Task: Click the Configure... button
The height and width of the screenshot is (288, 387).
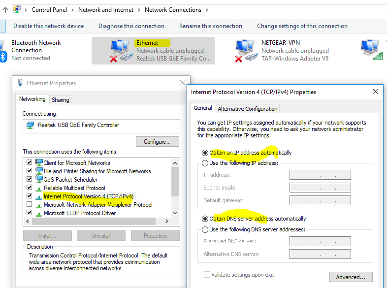Action: pos(158,142)
